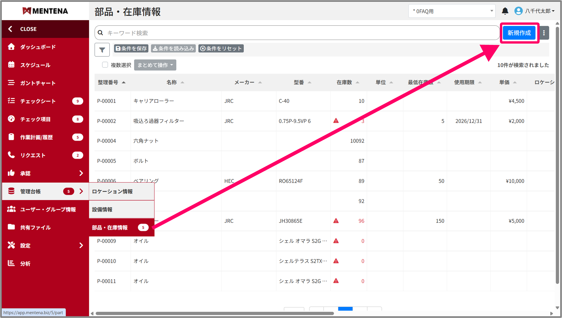The image size is (562, 318).
Task: Sort by the 整理番号 column header arrow
Action: tap(124, 82)
